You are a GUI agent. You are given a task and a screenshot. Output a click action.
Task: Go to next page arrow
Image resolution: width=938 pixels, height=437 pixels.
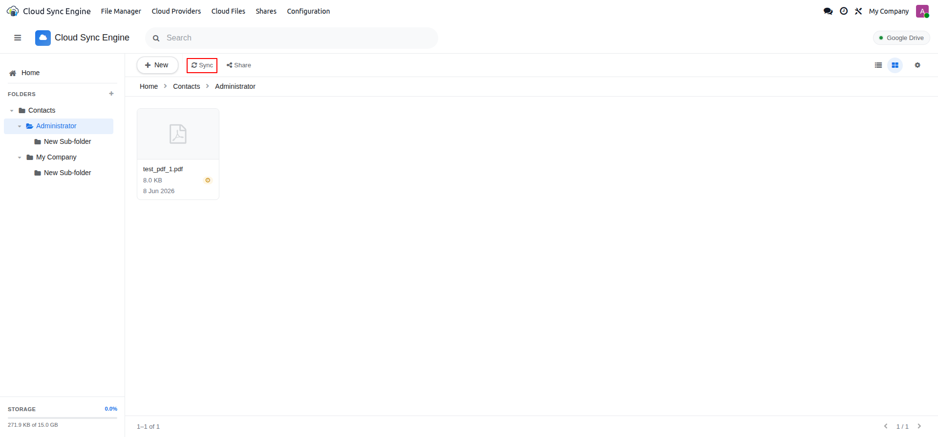[x=919, y=426]
